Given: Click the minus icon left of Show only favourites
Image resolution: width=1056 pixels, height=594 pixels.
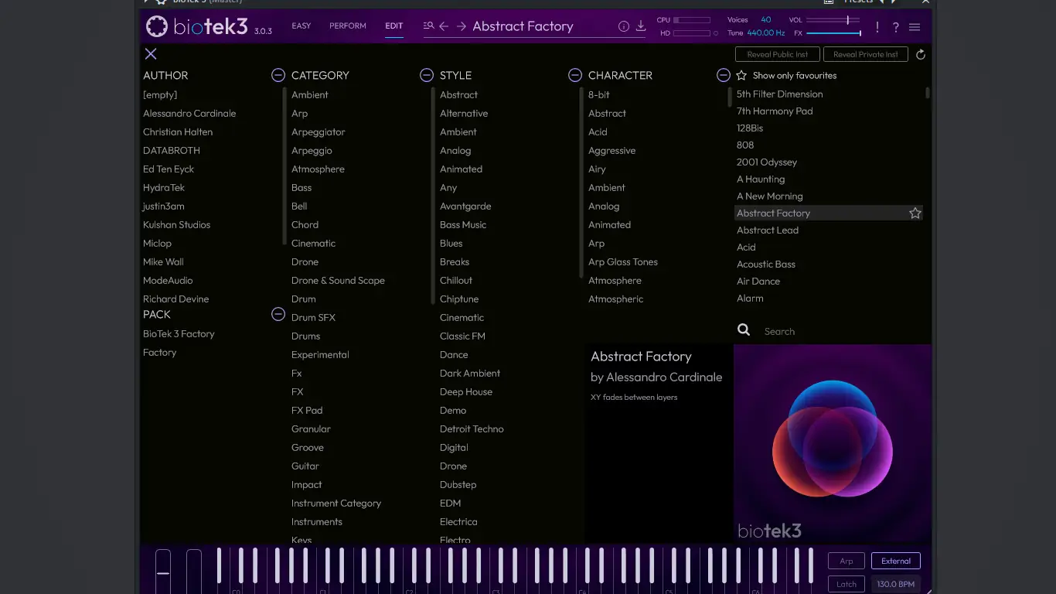Looking at the screenshot, I should click(x=724, y=75).
